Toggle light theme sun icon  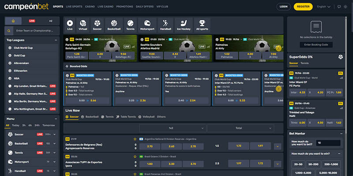pos(345,7)
